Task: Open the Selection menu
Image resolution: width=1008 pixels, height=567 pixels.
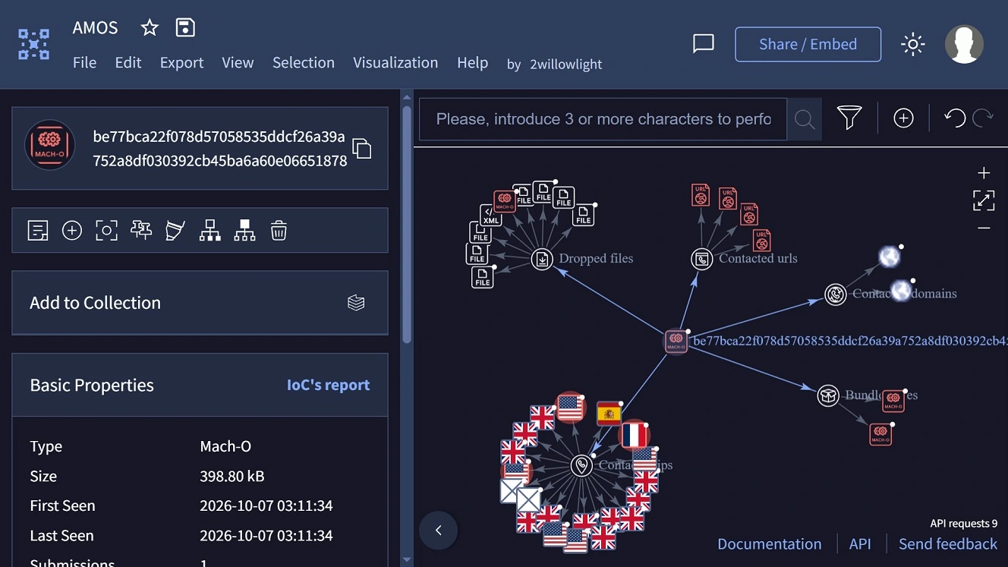Action: pos(304,63)
